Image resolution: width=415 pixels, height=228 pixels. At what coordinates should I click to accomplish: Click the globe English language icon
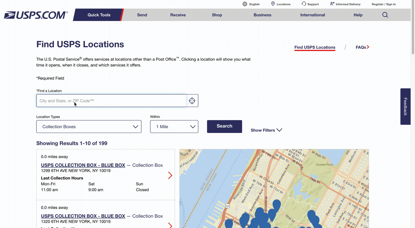point(245,4)
